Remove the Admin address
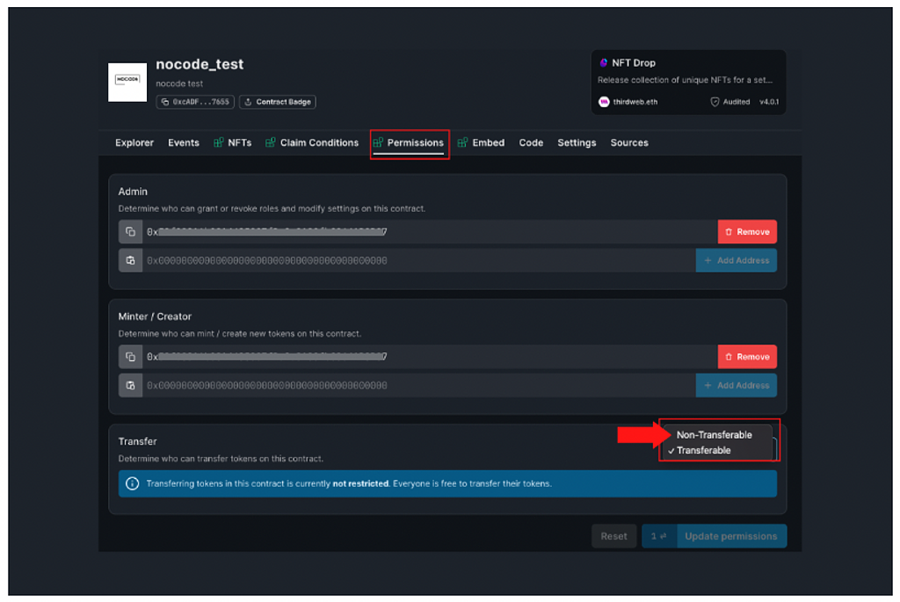 [x=746, y=232]
